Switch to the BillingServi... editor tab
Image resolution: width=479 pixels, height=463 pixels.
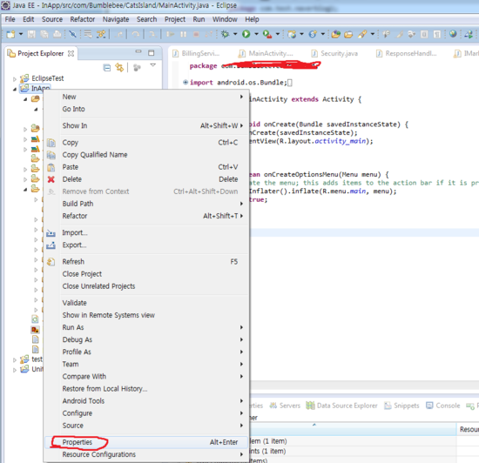click(x=196, y=54)
